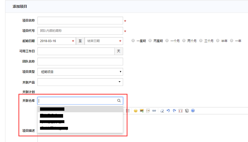Click the search magnifier in 关联仓库 field
The height and width of the screenshot is (142, 248).
pyautogui.click(x=119, y=100)
